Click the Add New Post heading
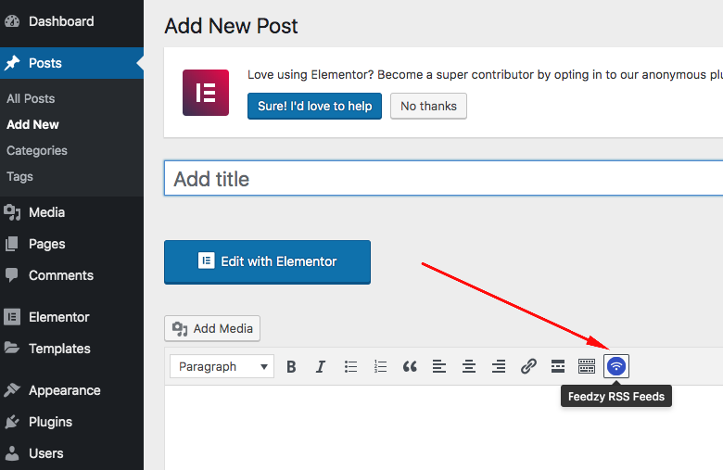This screenshot has width=723, height=470. (x=231, y=26)
